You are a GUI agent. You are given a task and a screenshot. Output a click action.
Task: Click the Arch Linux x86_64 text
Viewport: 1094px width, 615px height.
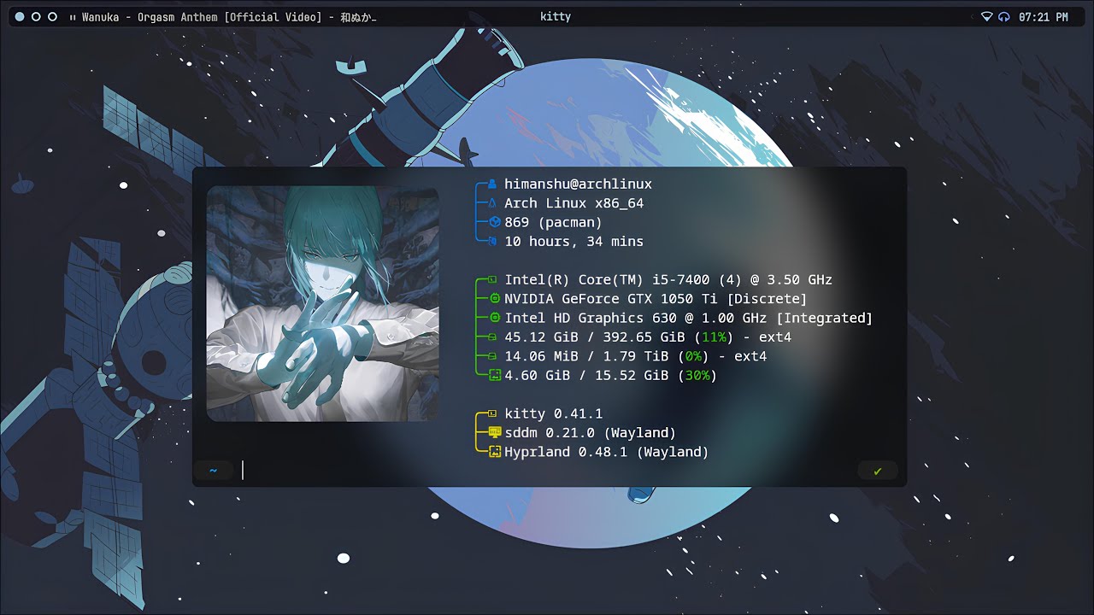[574, 203]
